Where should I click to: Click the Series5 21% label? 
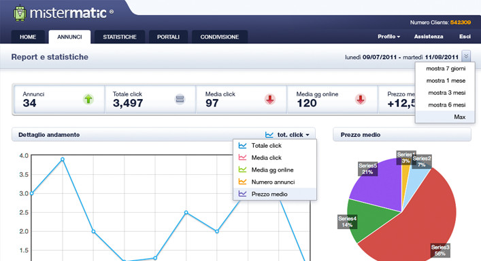click(x=367, y=169)
